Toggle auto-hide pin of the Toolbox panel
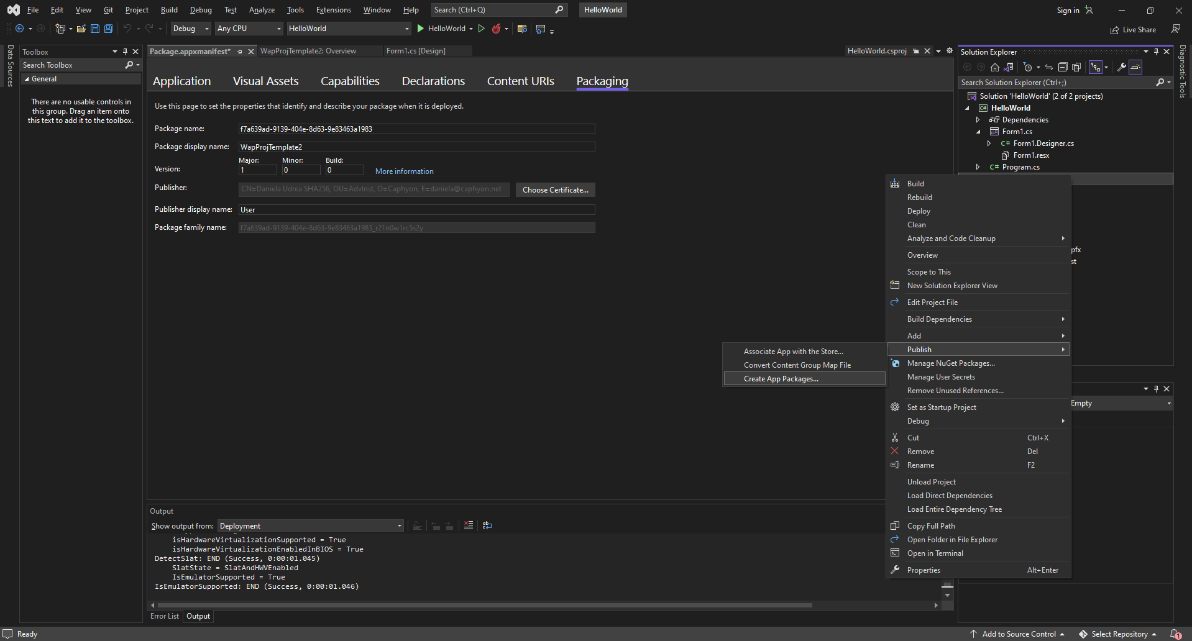Viewport: 1192px width, 641px height. click(125, 52)
